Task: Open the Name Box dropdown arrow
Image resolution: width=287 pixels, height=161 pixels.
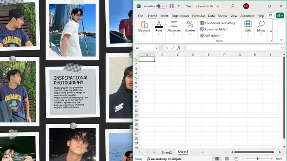Action: (157, 48)
